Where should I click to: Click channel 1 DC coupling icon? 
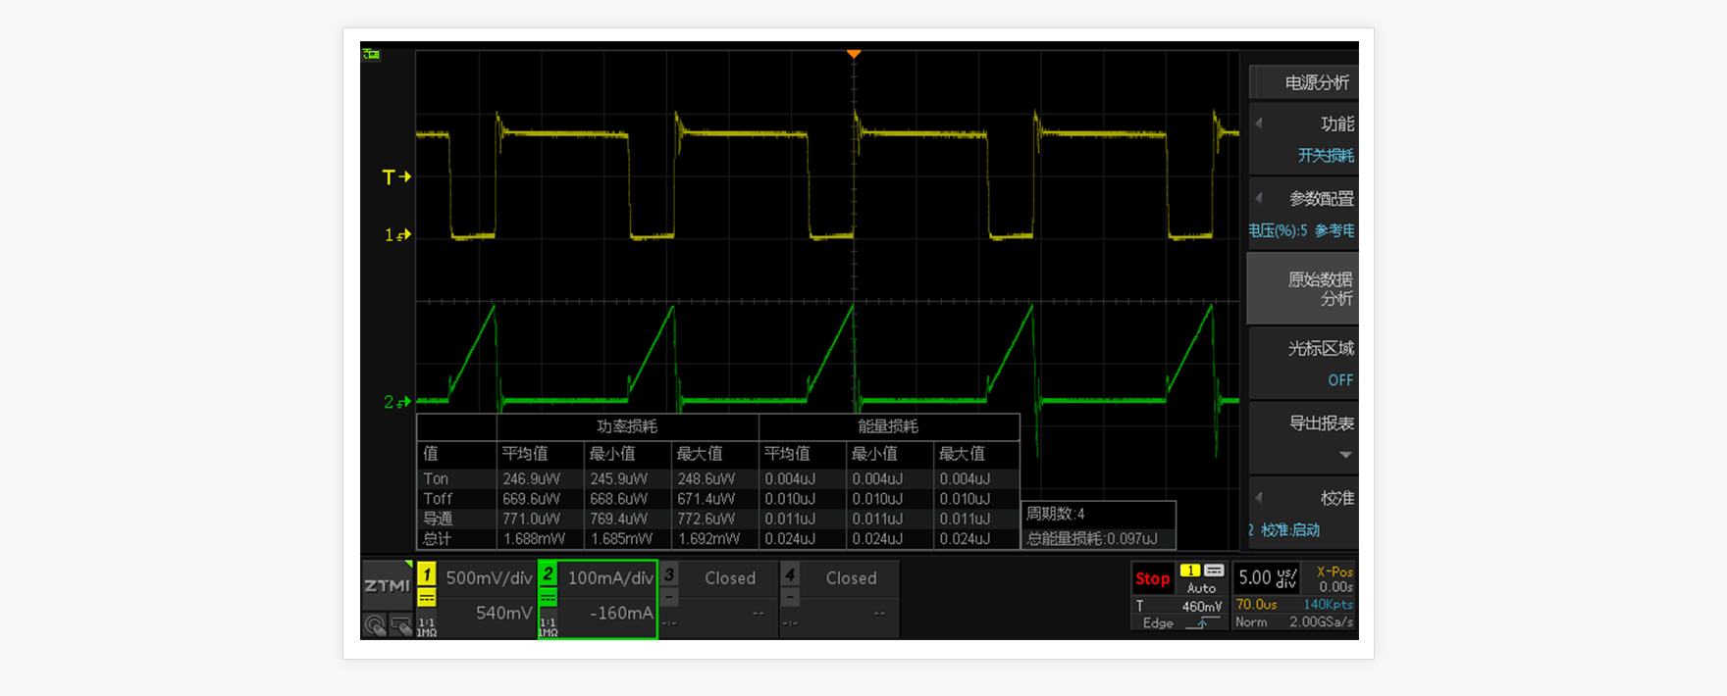(427, 597)
